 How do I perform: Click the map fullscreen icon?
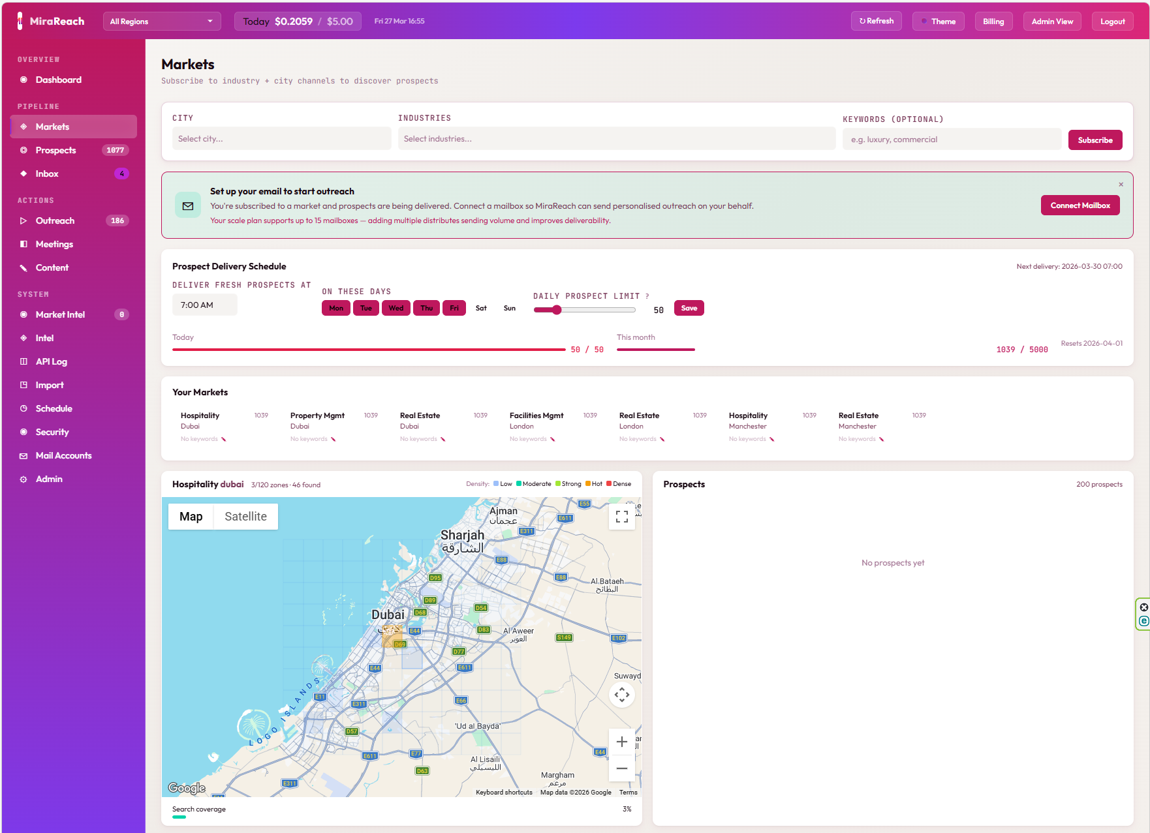pyautogui.click(x=621, y=517)
